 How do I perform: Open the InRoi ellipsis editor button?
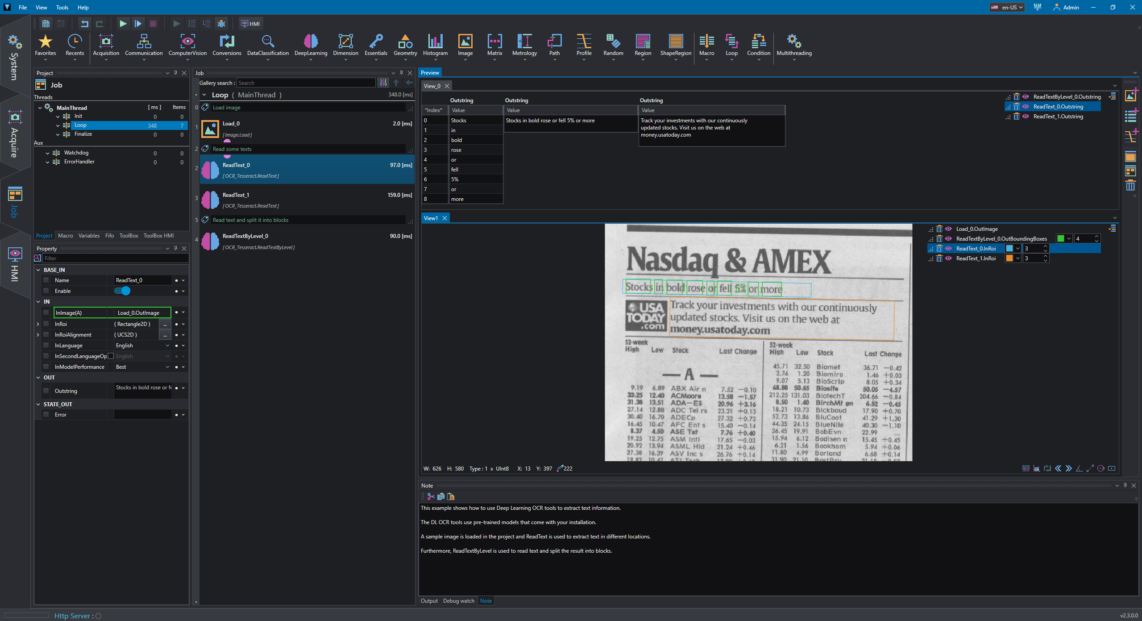coord(165,324)
